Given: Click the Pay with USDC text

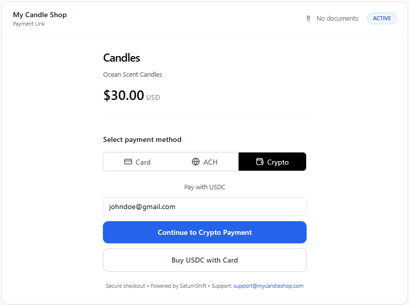Looking at the screenshot, I should (205, 187).
